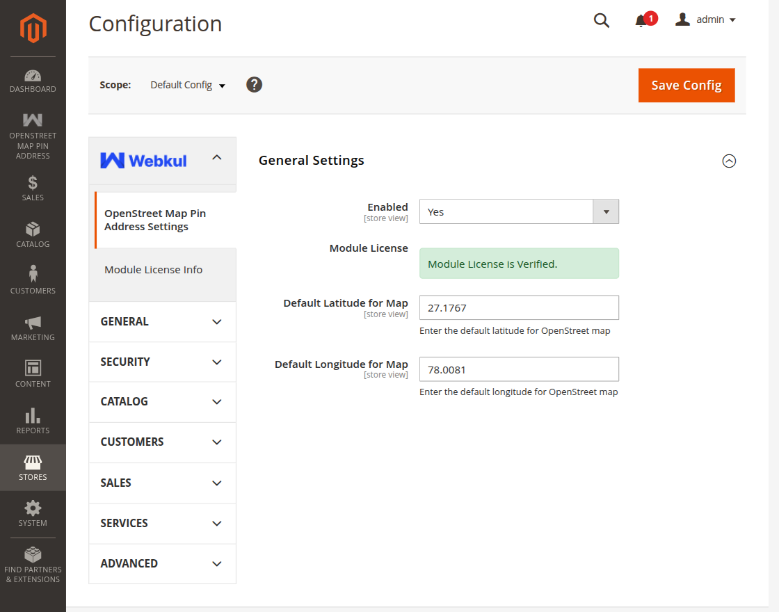Image resolution: width=779 pixels, height=612 pixels.
Task: Collapse General Settings with circle arrow
Action: [x=729, y=161]
